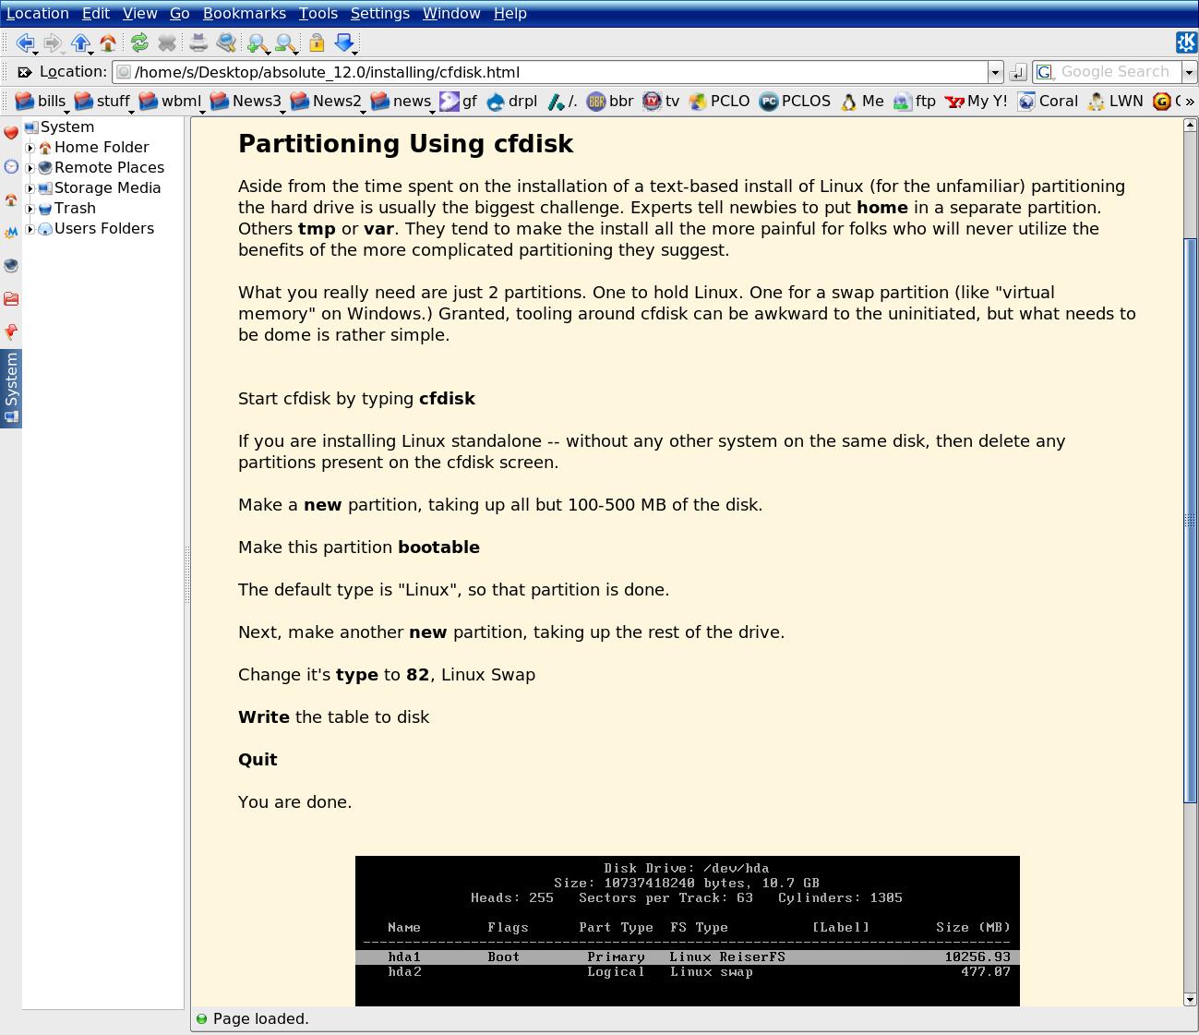Image resolution: width=1199 pixels, height=1035 pixels.
Task: Open the My Y! bookmark
Action: click(x=977, y=102)
